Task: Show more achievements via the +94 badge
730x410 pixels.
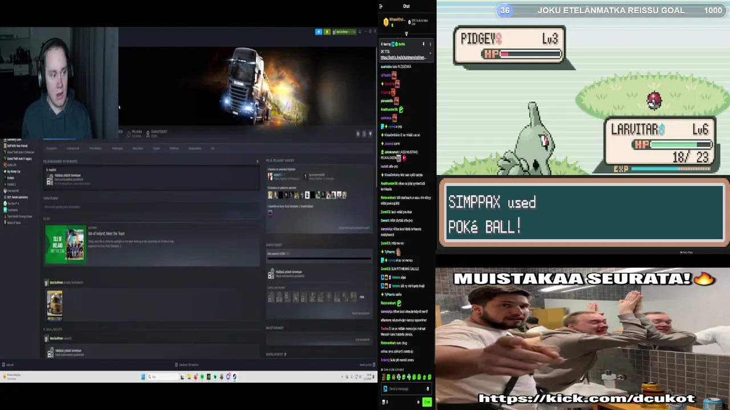Action: tap(362, 297)
